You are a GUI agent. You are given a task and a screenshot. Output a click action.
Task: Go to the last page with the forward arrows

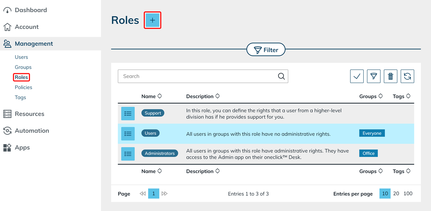pyautogui.click(x=164, y=194)
